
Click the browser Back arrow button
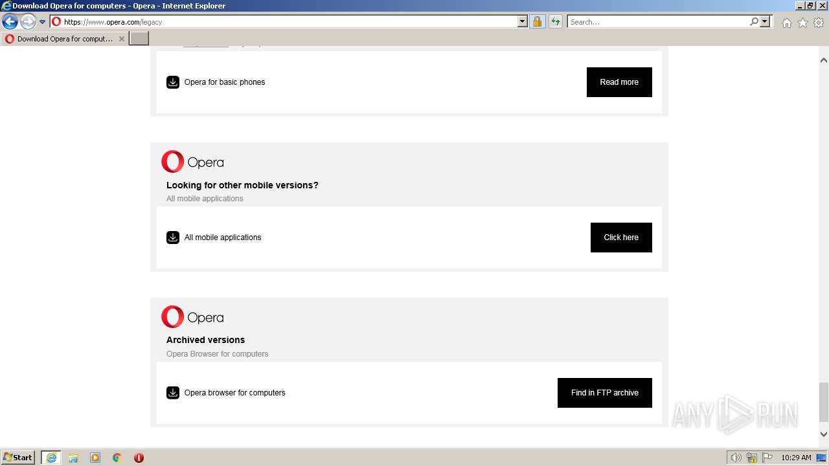click(10, 22)
